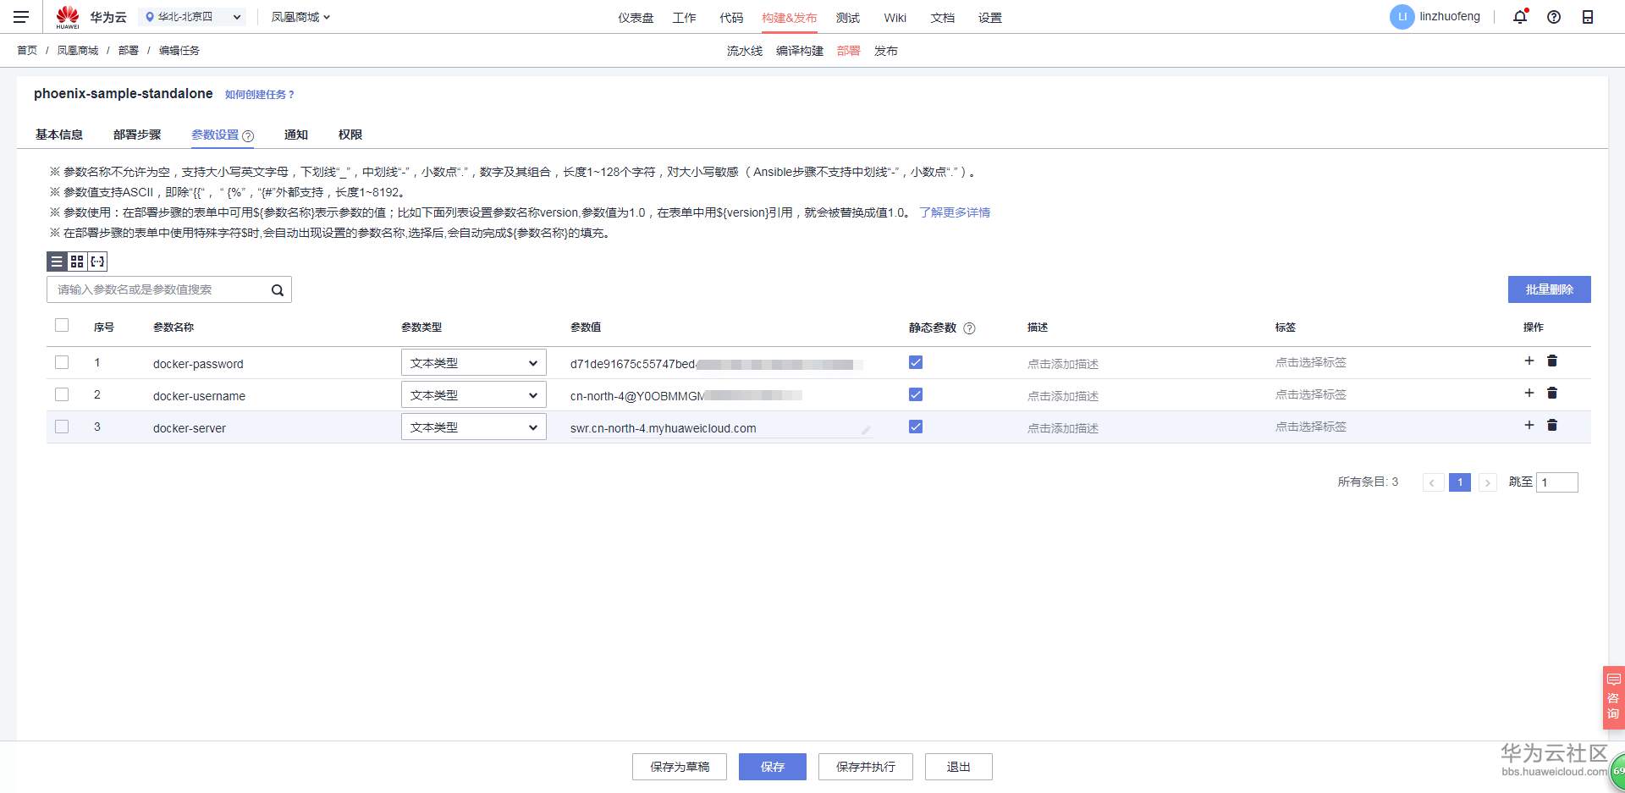Click the 首页 breadcrumb
Image resolution: width=1625 pixels, height=793 pixels.
click(x=27, y=51)
